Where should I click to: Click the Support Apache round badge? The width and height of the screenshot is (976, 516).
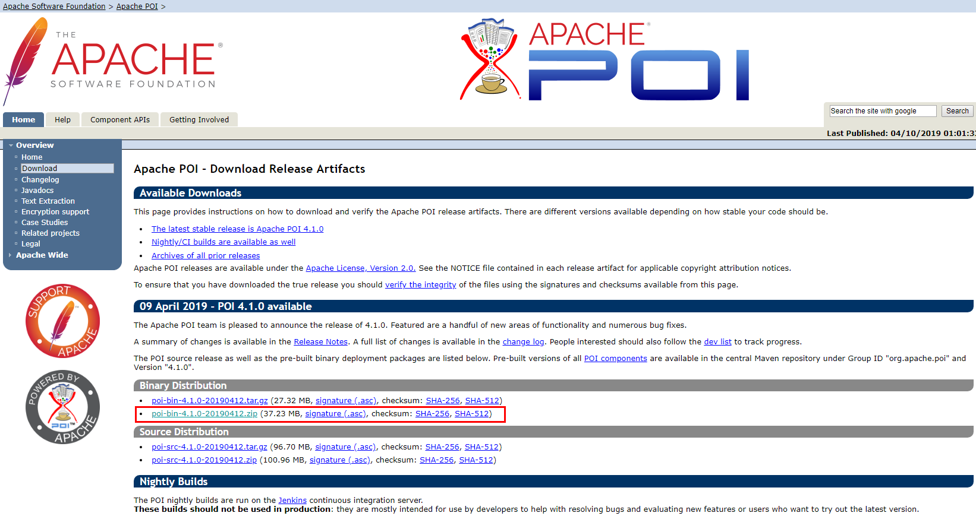pyautogui.click(x=62, y=321)
